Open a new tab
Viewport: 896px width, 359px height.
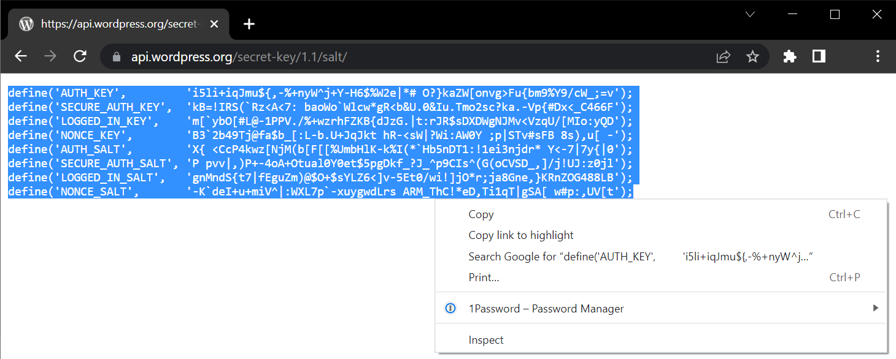coord(249,24)
